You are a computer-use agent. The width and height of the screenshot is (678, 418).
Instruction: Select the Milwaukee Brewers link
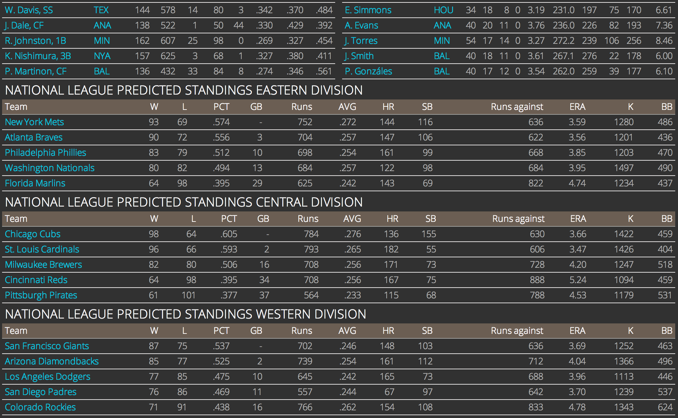(x=43, y=265)
